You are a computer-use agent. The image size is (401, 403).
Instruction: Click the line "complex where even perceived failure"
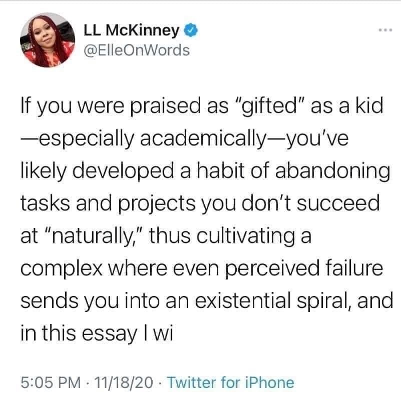click(x=202, y=268)
